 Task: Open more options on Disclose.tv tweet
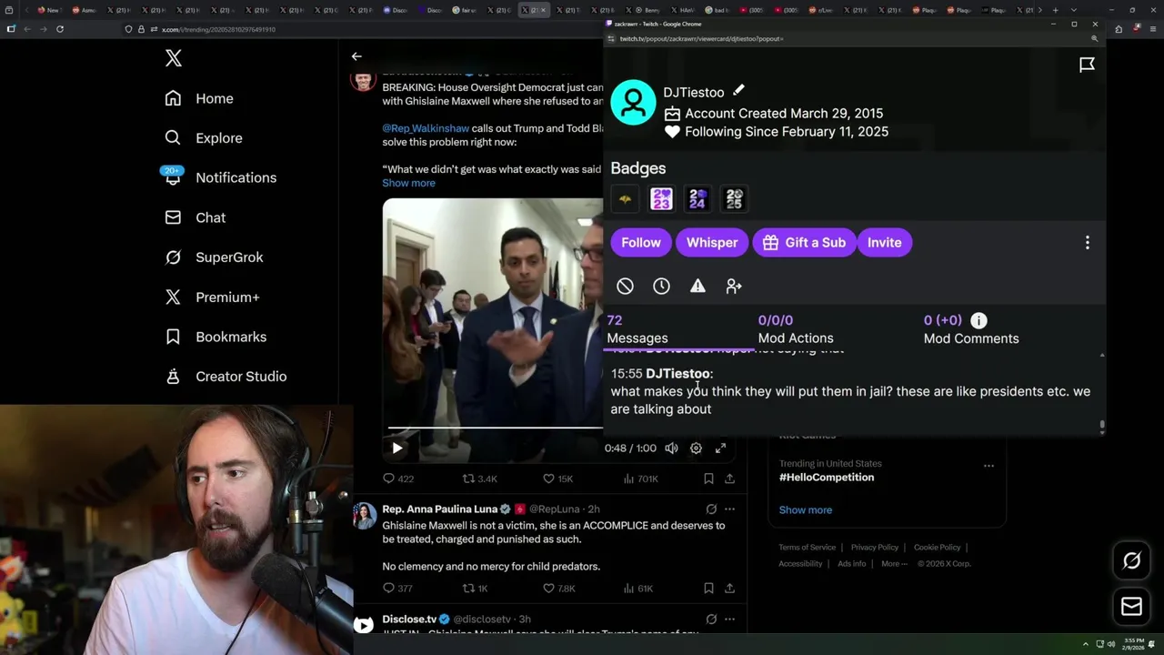coord(729,620)
